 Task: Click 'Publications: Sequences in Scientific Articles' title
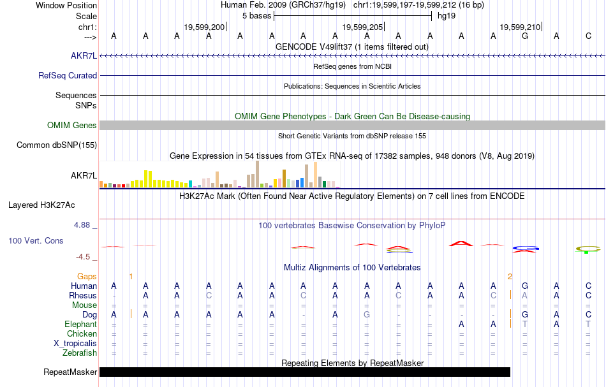click(352, 86)
